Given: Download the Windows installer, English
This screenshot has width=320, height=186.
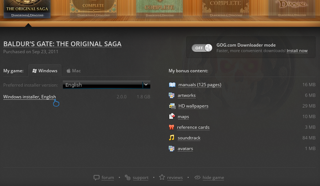Looking at the screenshot, I should 30,97.
